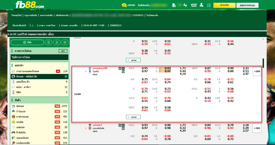The image size is (275, 145).
Task: Open the dropdown between sort and language
Action: [x=34, y=26]
